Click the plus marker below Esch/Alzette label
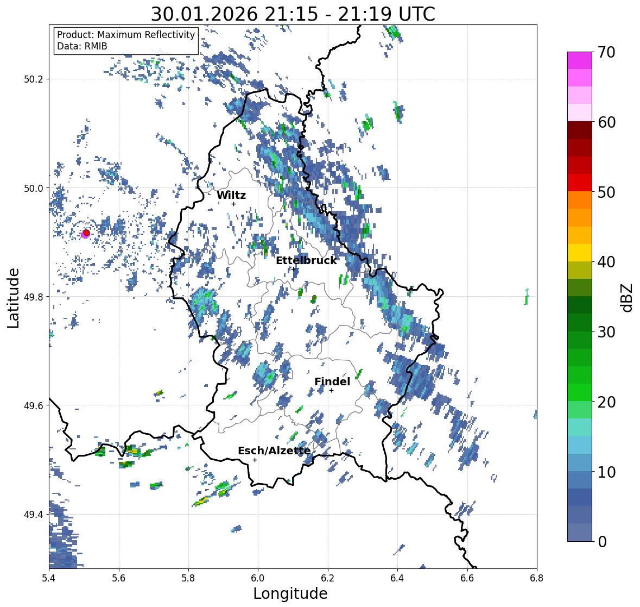 255,460
